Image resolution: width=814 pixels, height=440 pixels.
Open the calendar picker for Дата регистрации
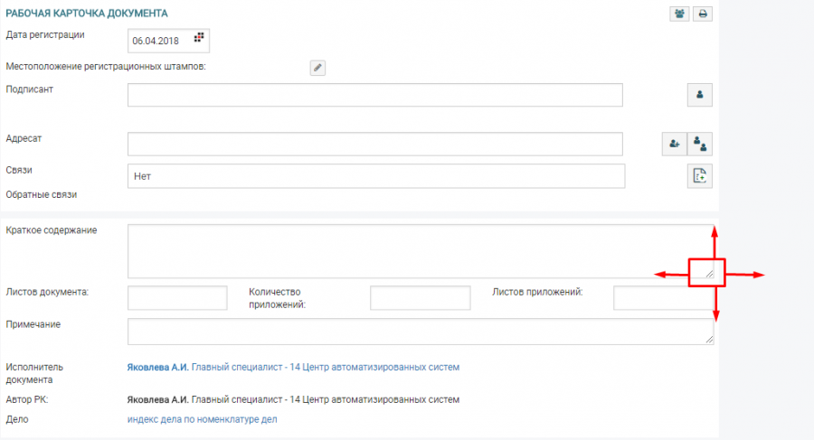click(200, 39)
